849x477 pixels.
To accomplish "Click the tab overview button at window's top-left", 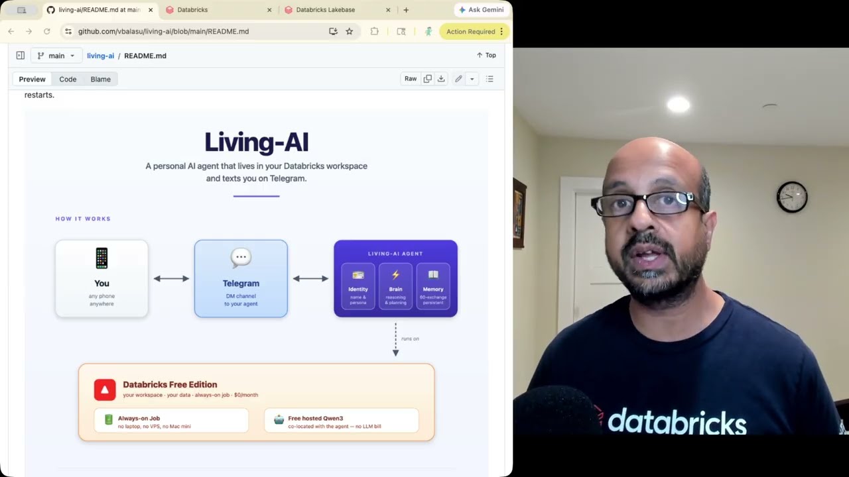I will coord(21,10).
